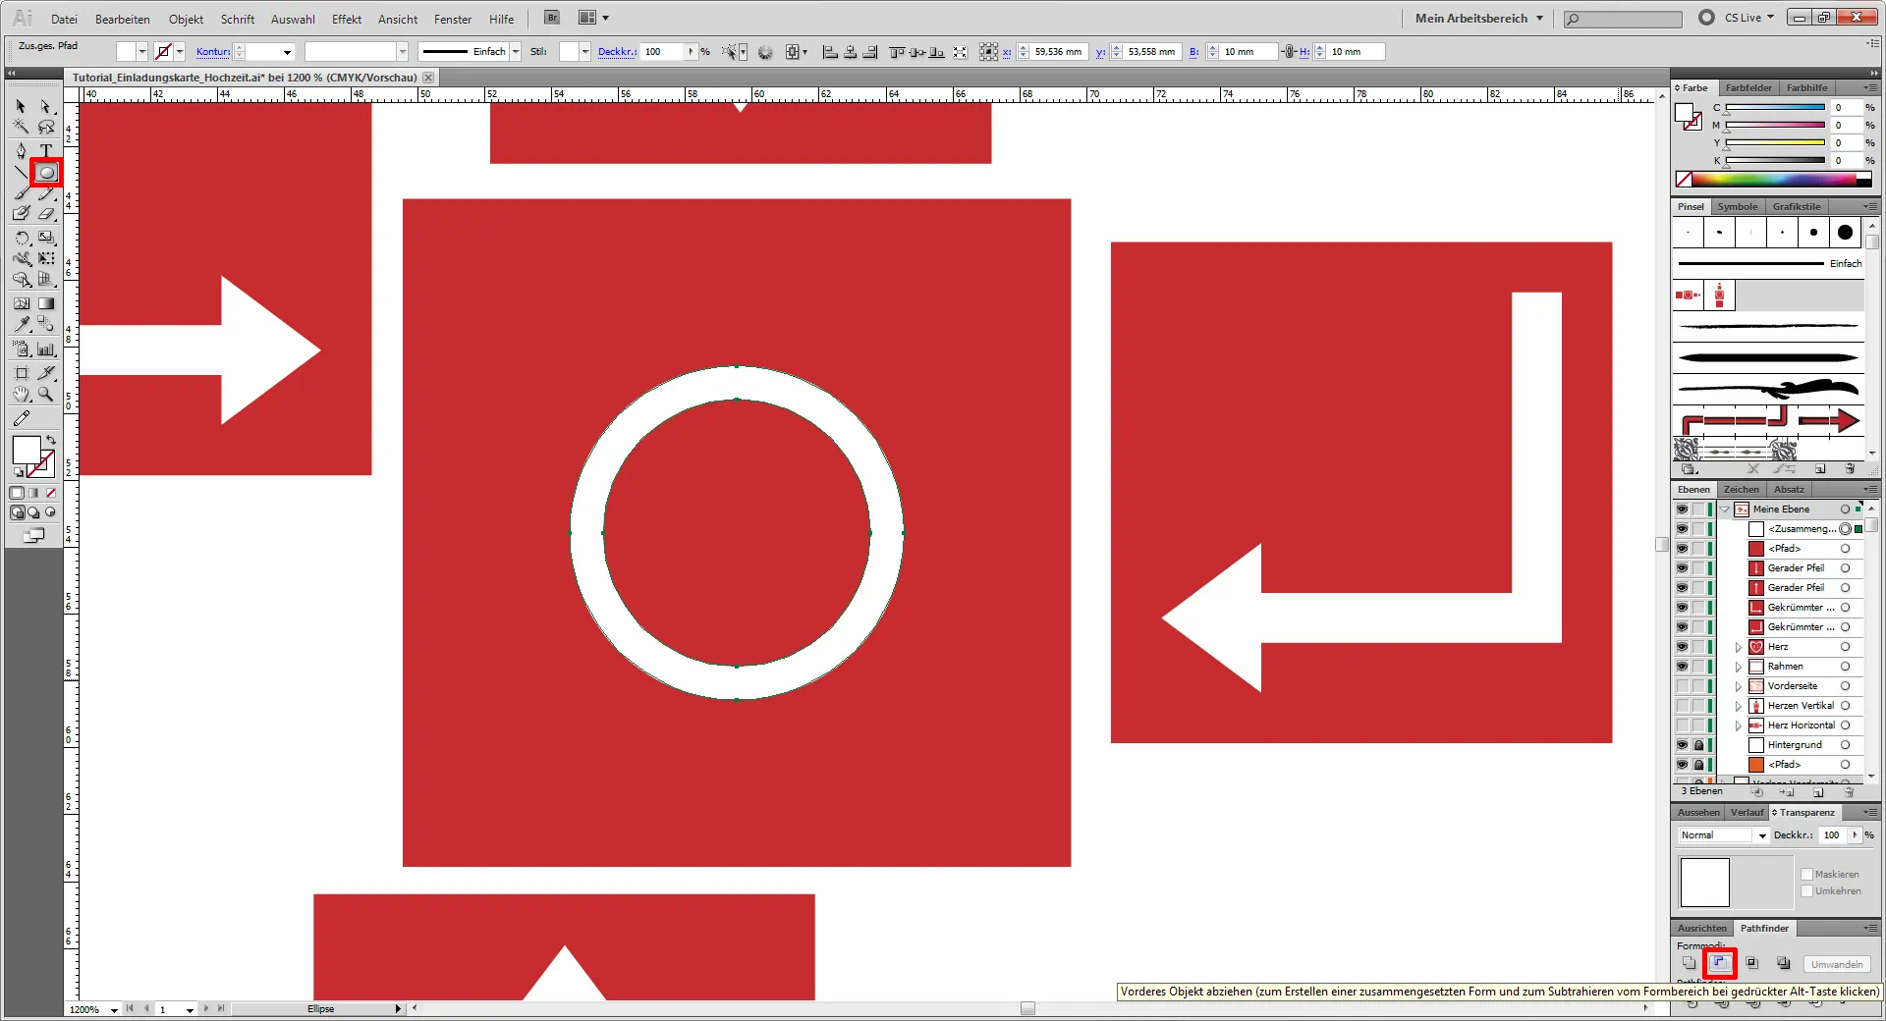Image resolution: width=1886 pixels, height=1021 pixels.
Task: Click the Kontur link in control bar
Action: (x=212, y=52)
